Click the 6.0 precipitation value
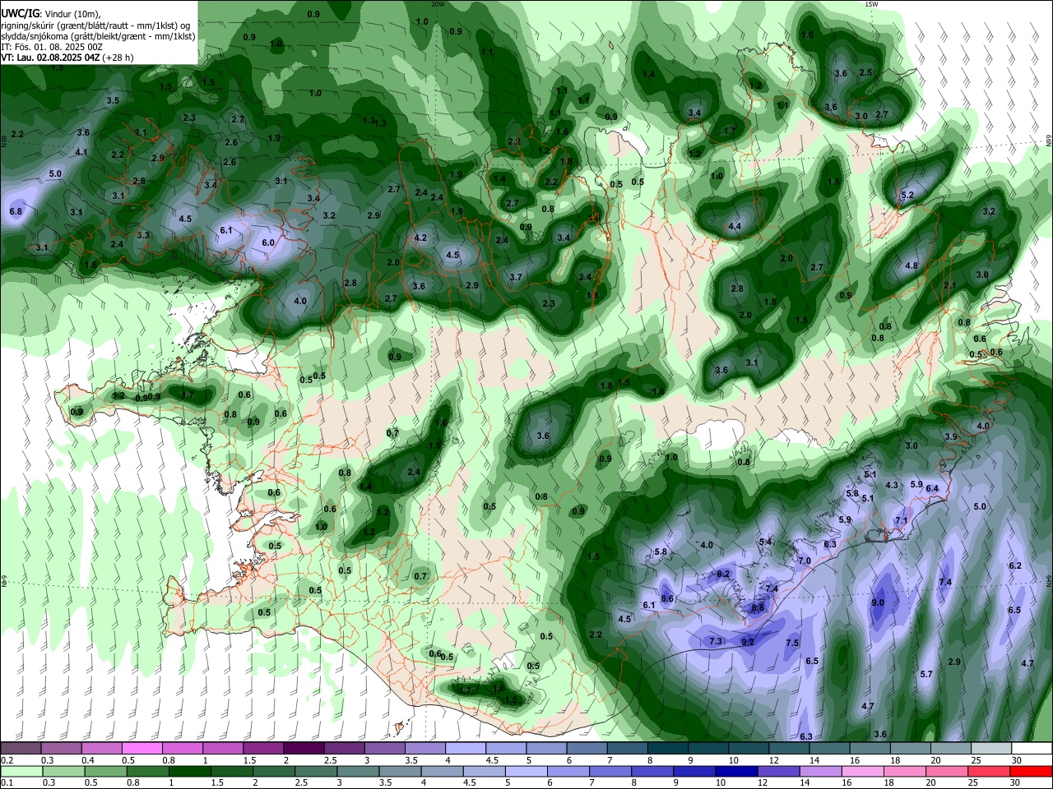Screen dimensions: 1053x789 [x=268, y=243]
